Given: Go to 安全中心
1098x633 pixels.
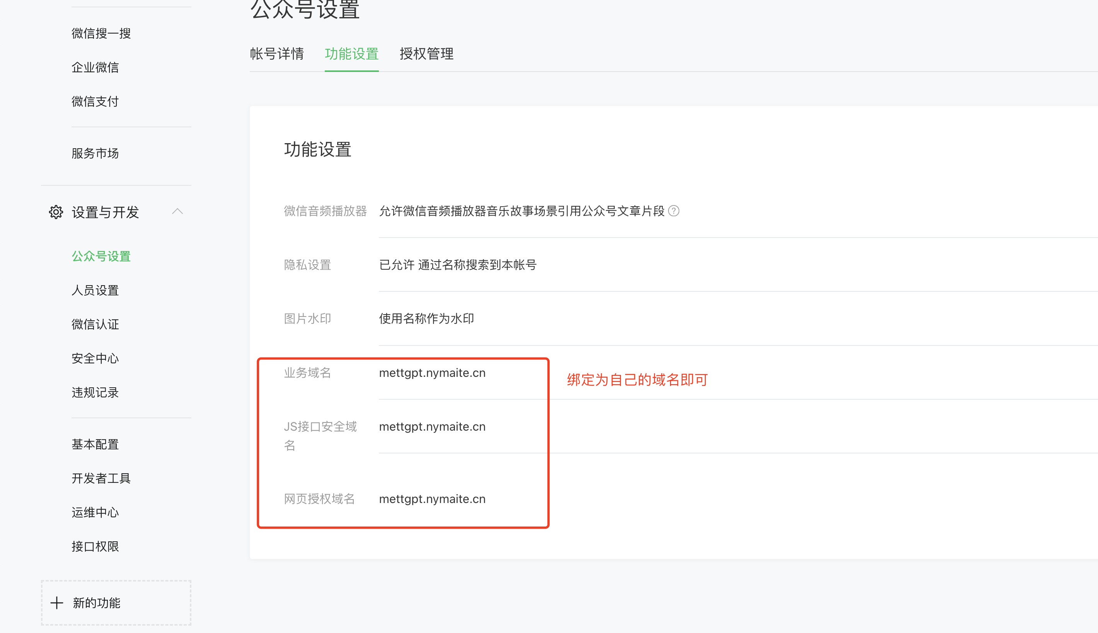Looking at the screenshot, I should click(x=95, y=358).
